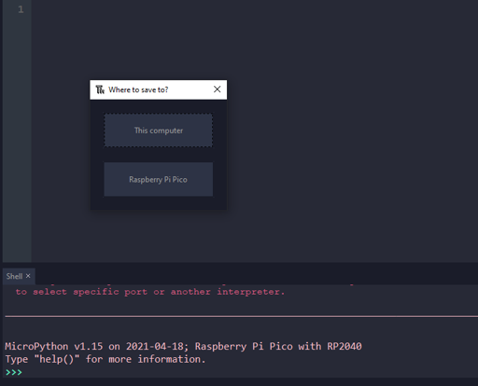
Task: Click the Thonny icon in dialog title bar
Action: point(100,90)
